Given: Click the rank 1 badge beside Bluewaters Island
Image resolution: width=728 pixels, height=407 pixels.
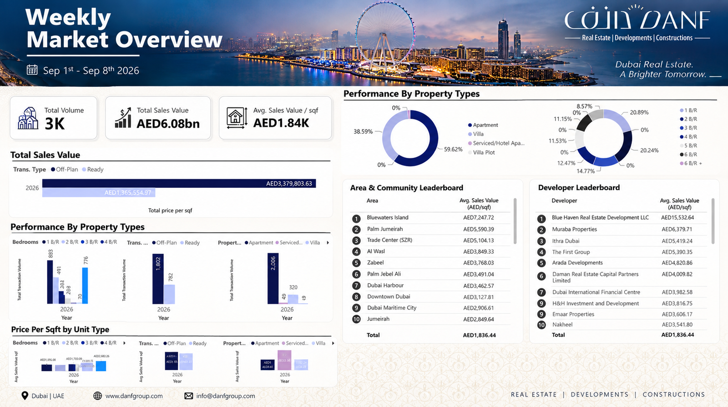Looking at the screenshot, I should pos(356,218).
